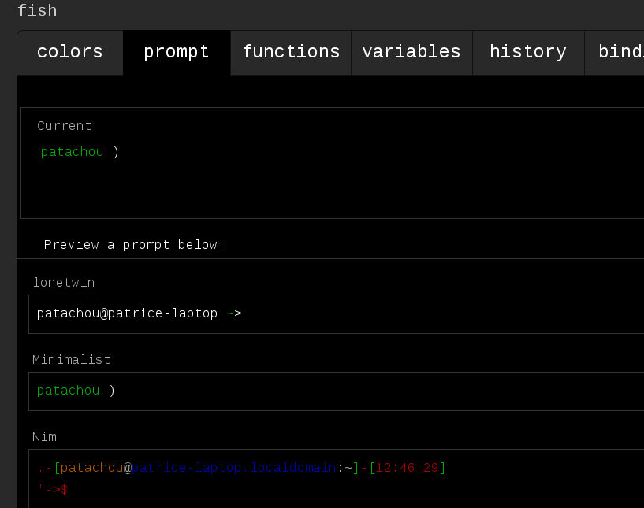This screenshot has height=508, width=644.
Task: Click the 'Preview a prompt below:' text
Action: click(x=134, y=245)
